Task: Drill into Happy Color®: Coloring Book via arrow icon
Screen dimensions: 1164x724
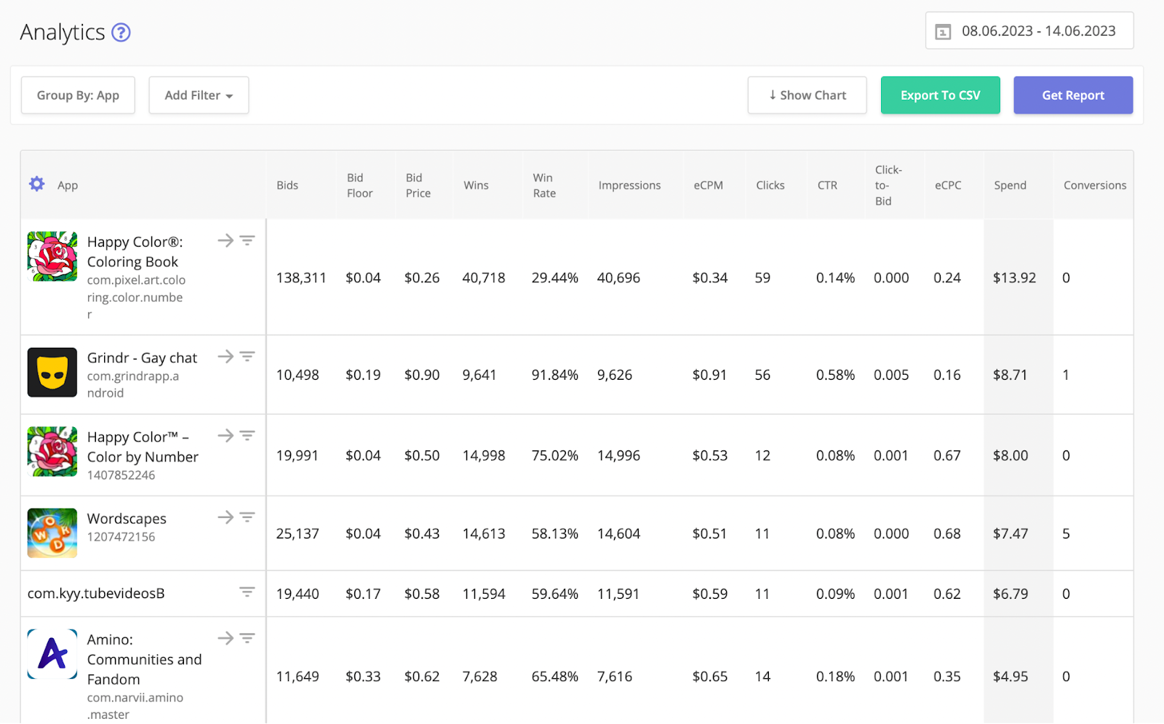Action: pyautogui.click(x=226, y=240)
